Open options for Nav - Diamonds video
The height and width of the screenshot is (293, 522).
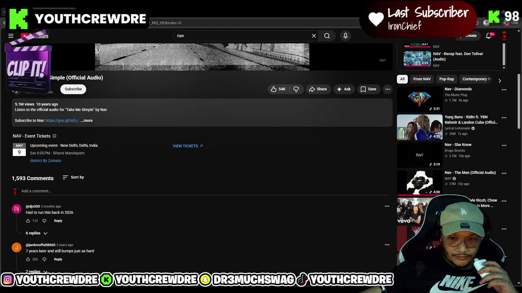coord(504,90)
